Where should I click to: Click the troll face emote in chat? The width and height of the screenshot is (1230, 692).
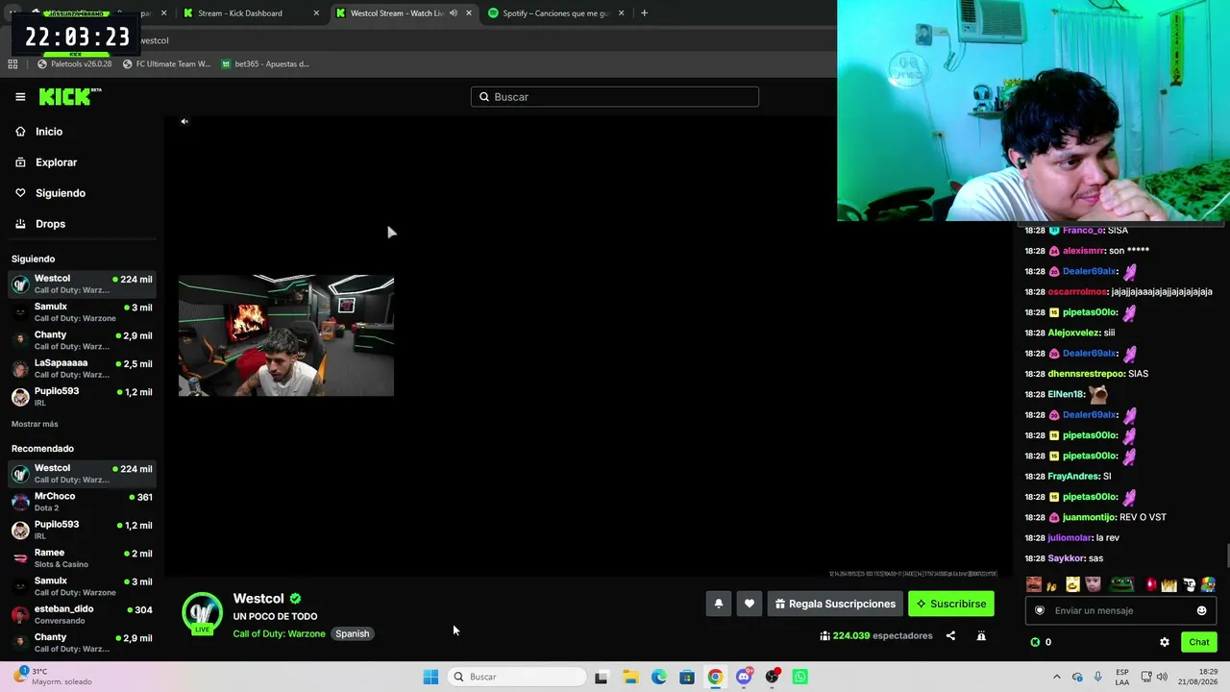pos(1190,584)
